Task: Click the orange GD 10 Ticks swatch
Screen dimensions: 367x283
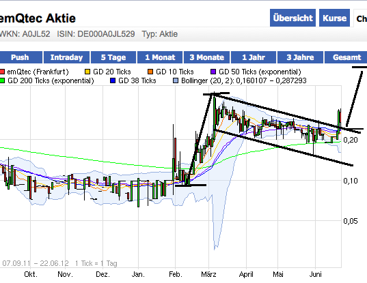Action: (150, 72)
